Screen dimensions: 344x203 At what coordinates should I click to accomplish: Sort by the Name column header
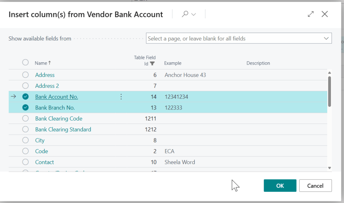click(41, 63)
